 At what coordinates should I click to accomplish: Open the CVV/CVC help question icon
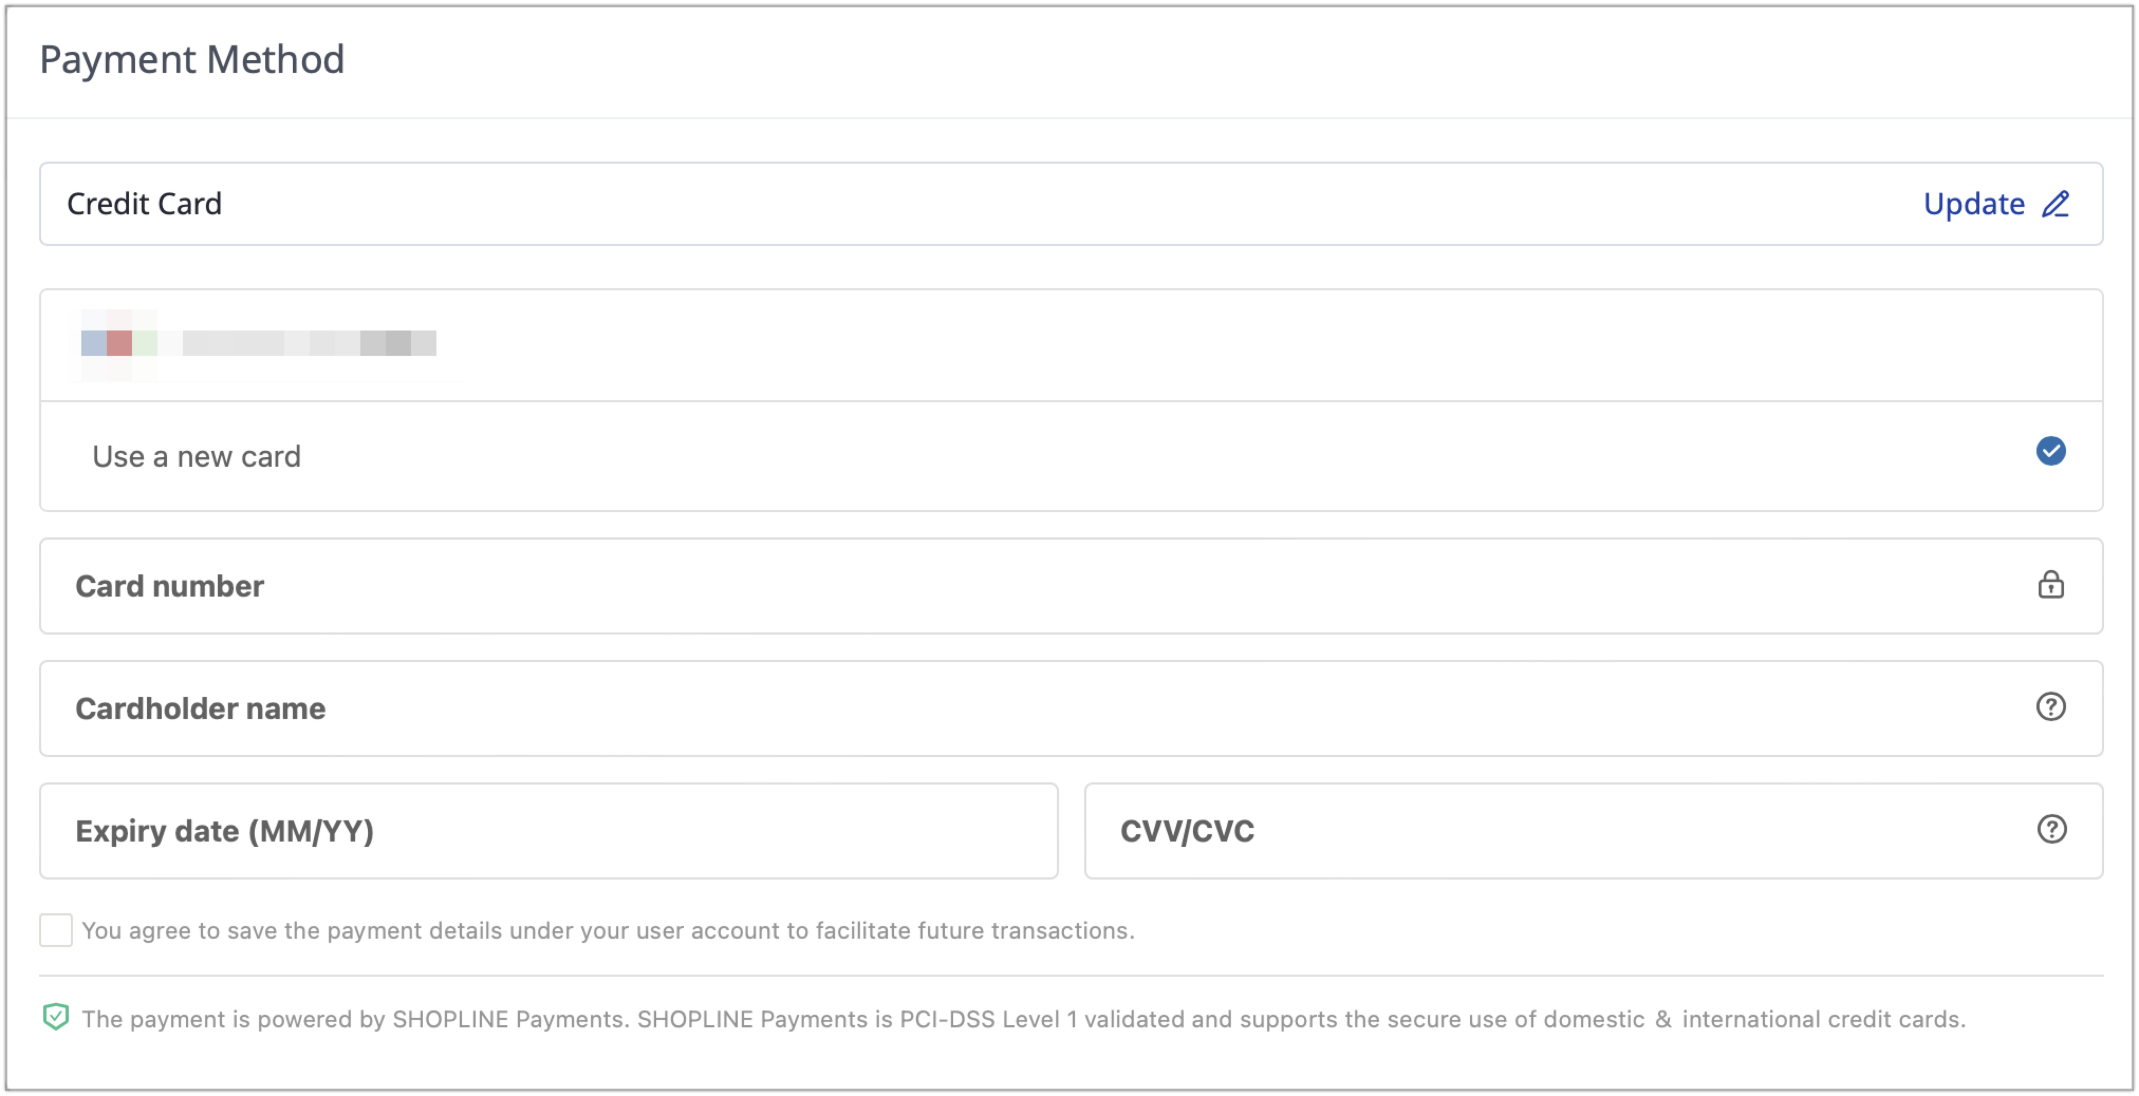(2051, 829)
